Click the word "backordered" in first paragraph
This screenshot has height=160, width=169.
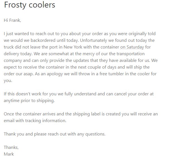click(x=43, y=40)
